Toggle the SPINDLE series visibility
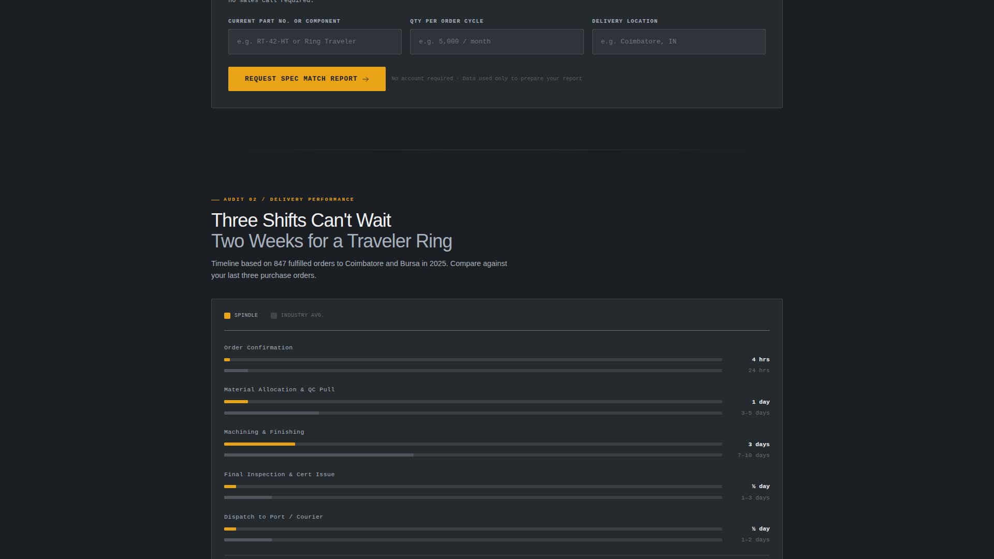 (x=241, y=315)
